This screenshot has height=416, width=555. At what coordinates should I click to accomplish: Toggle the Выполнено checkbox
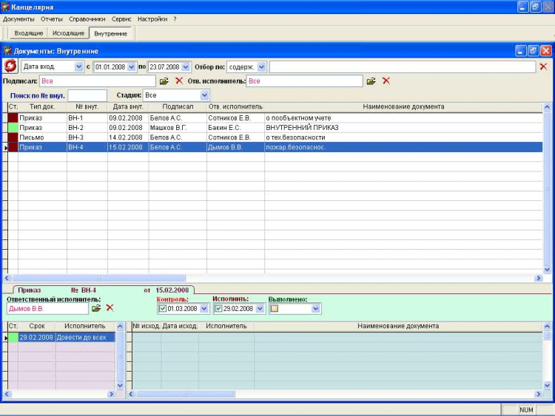coord(274,309)
